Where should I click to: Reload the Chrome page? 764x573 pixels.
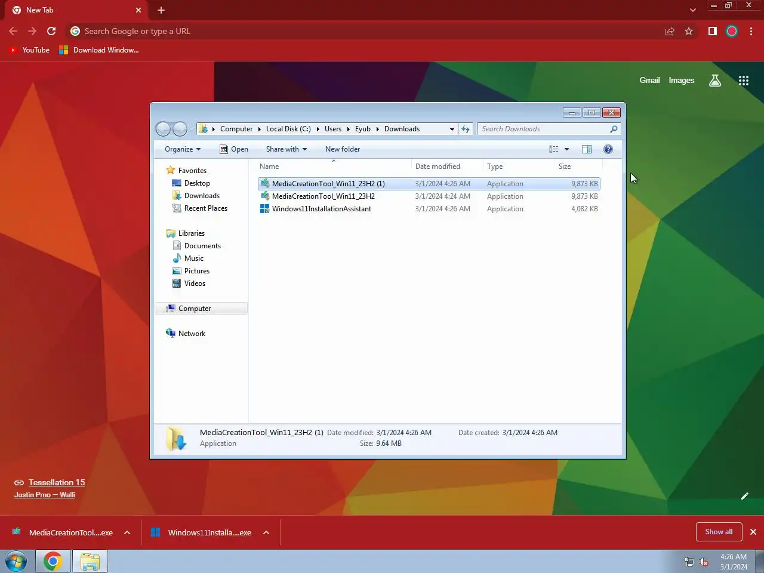51,31
